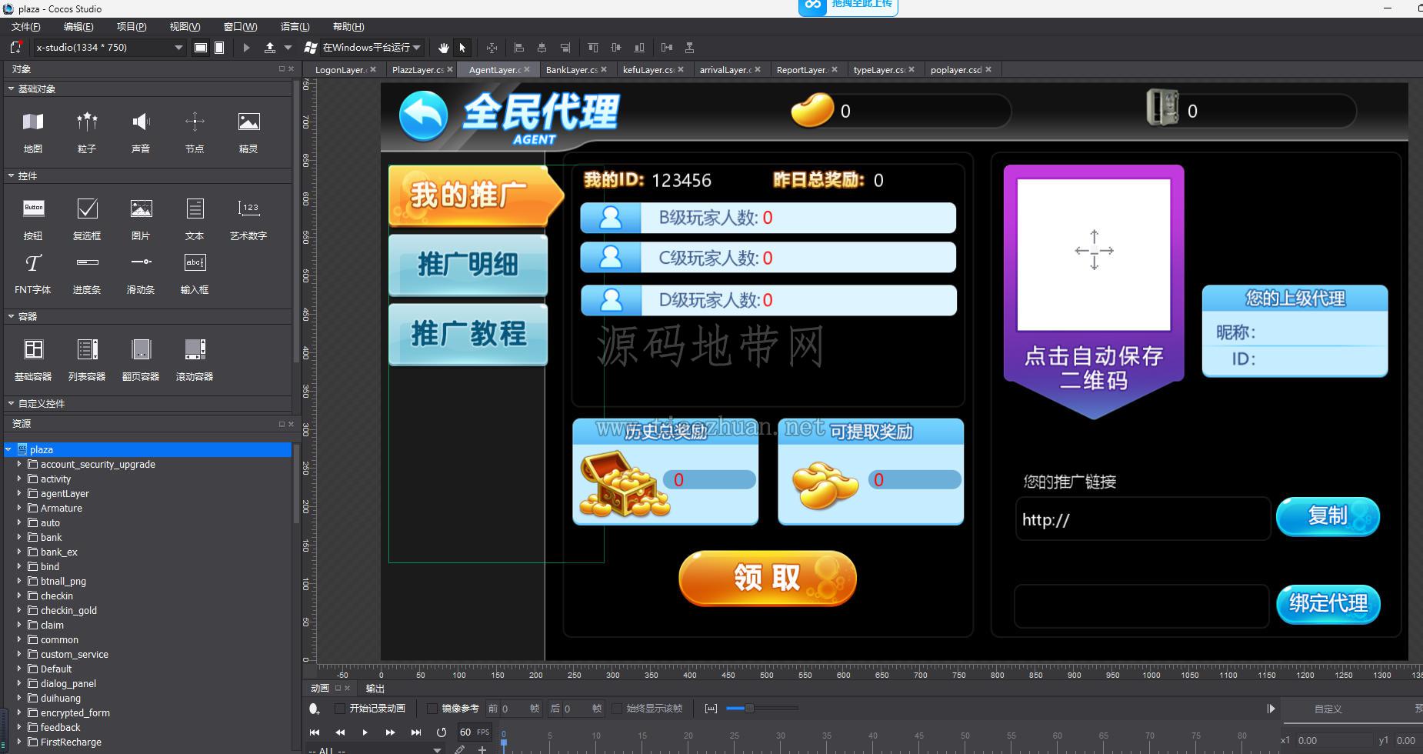Open the 项目(P) menu

(x=132, y=27)
